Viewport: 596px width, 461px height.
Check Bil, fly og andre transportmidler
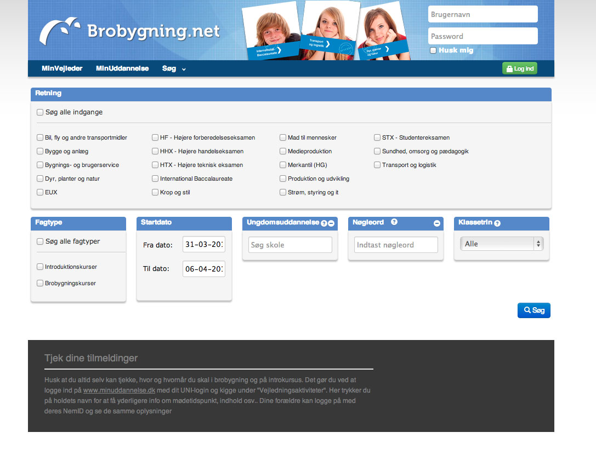(x=40, y=137)
